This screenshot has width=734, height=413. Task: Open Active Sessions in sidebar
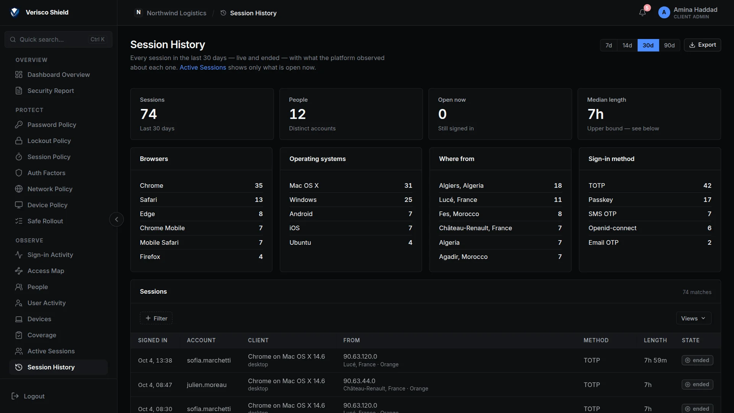point(58,351)
